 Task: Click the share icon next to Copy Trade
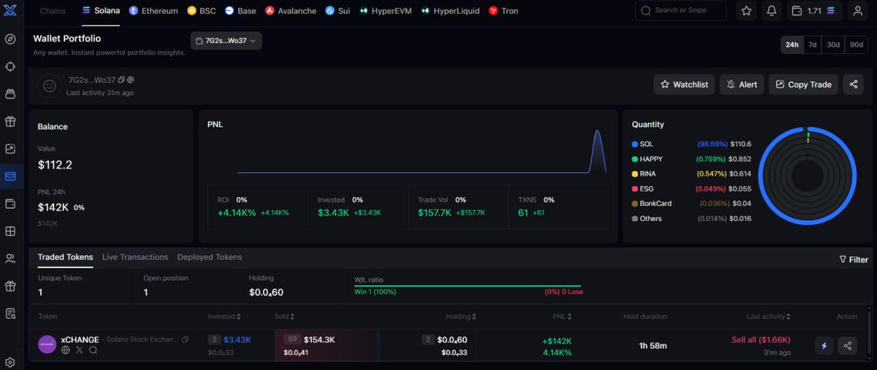coord(853,84)
